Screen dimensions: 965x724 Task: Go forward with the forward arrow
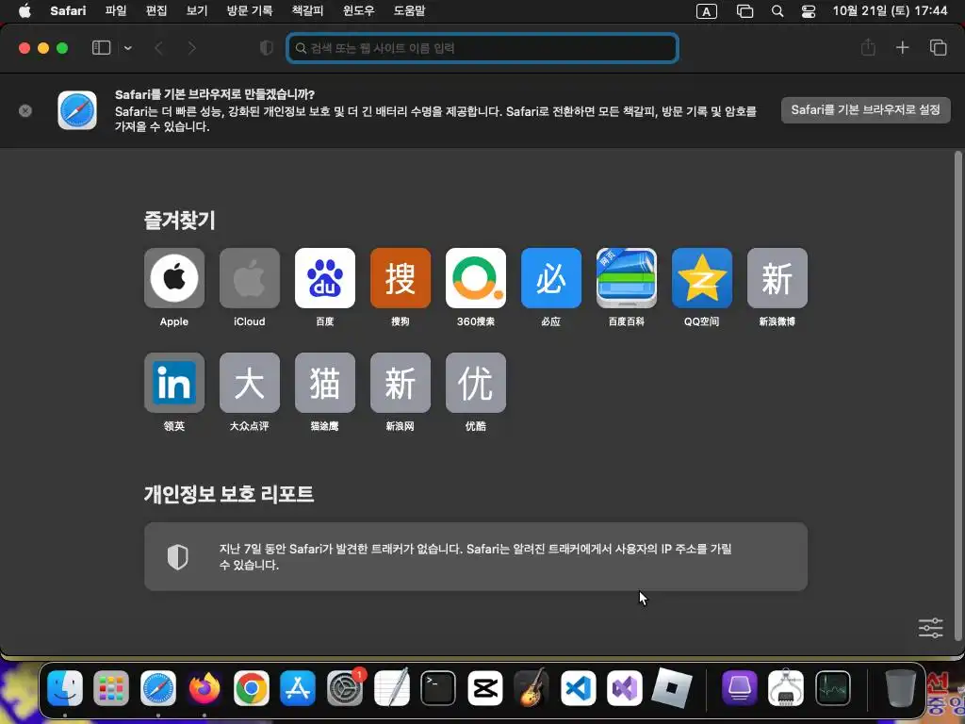[x=192, y=48]
